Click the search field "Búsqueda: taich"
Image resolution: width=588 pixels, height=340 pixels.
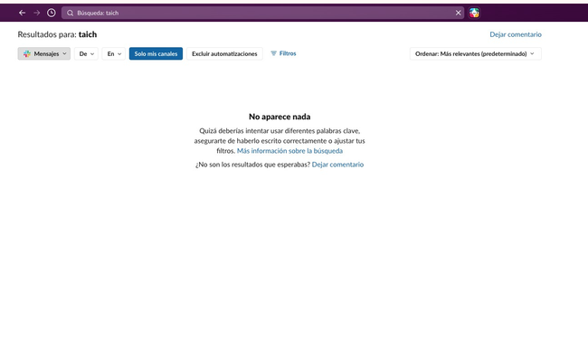[263, 13]
